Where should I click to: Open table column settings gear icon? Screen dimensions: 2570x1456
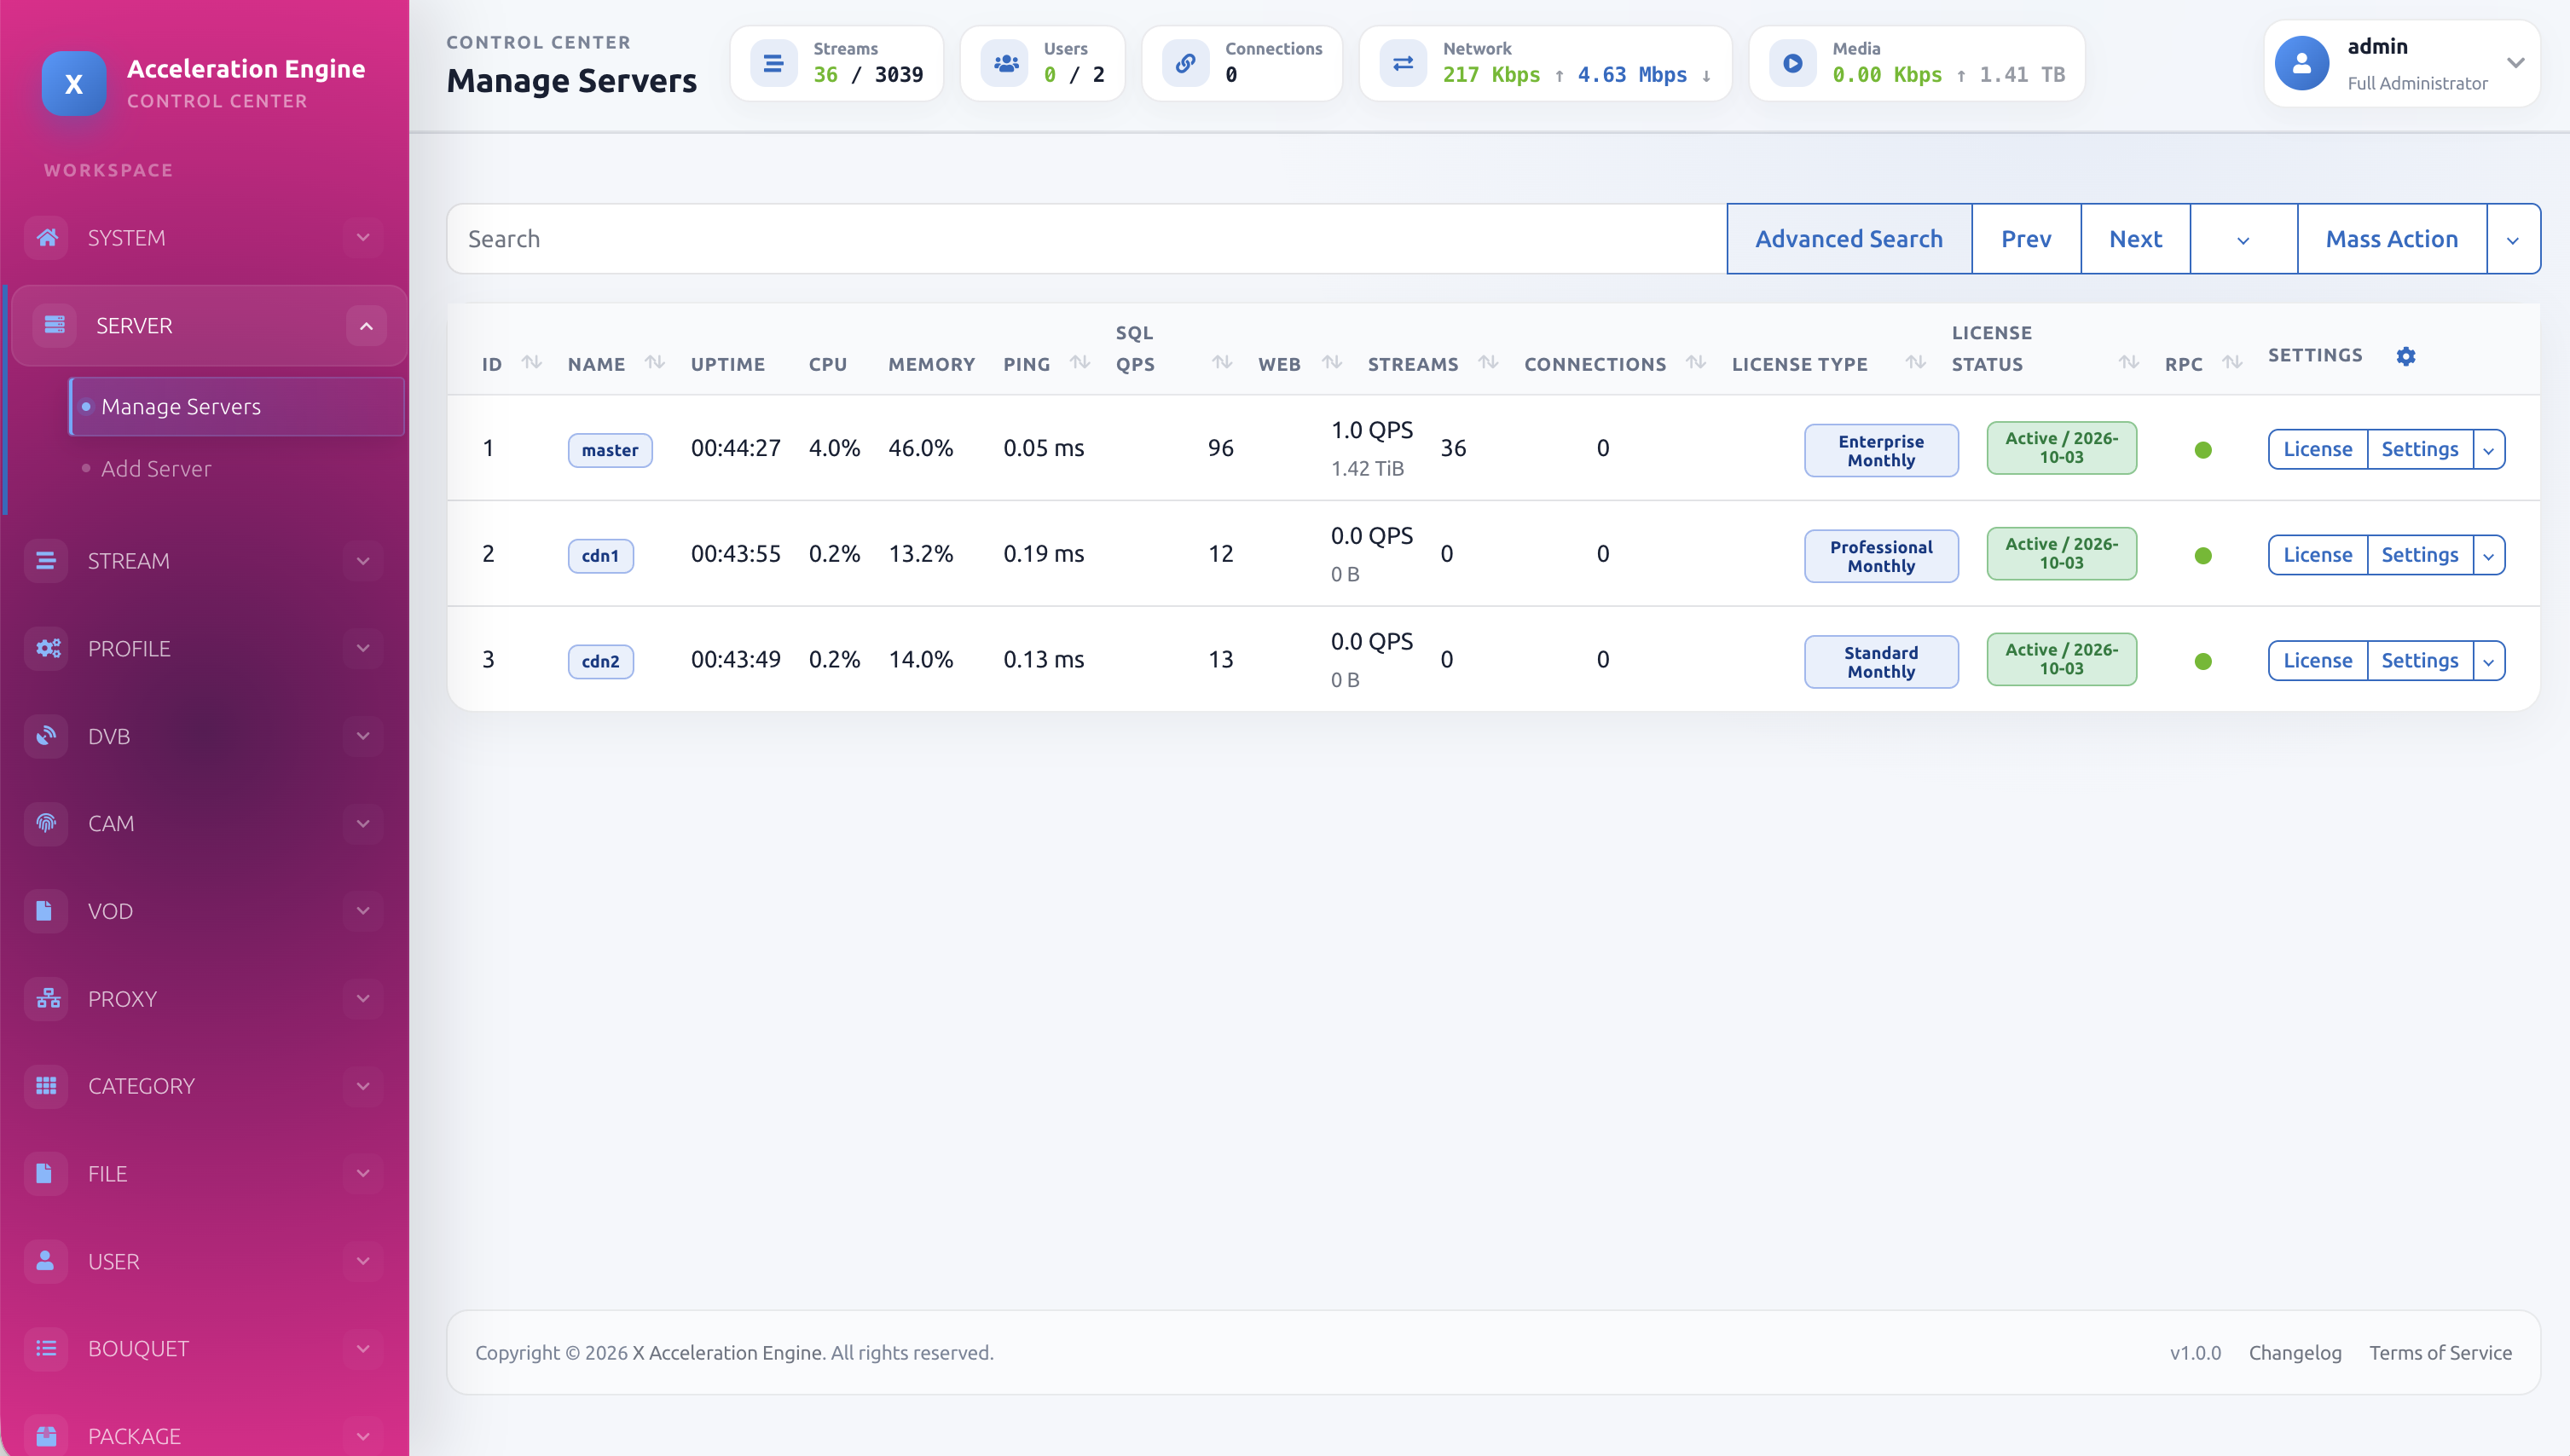[2406, 357]
